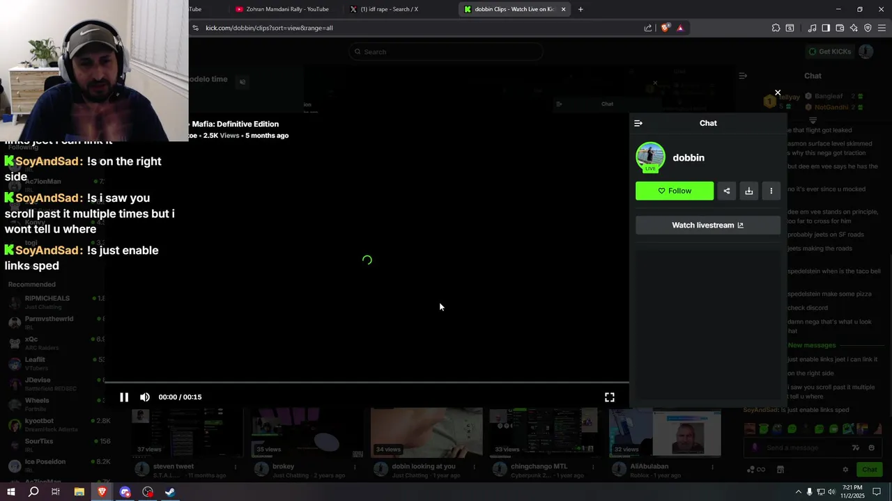Open Task View on taskbar

coord(56,492)
